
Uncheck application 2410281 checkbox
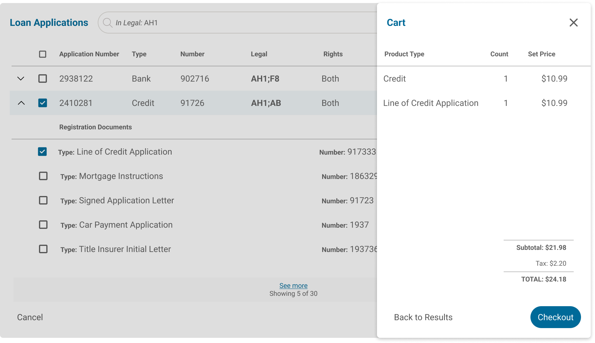point(43,103)
